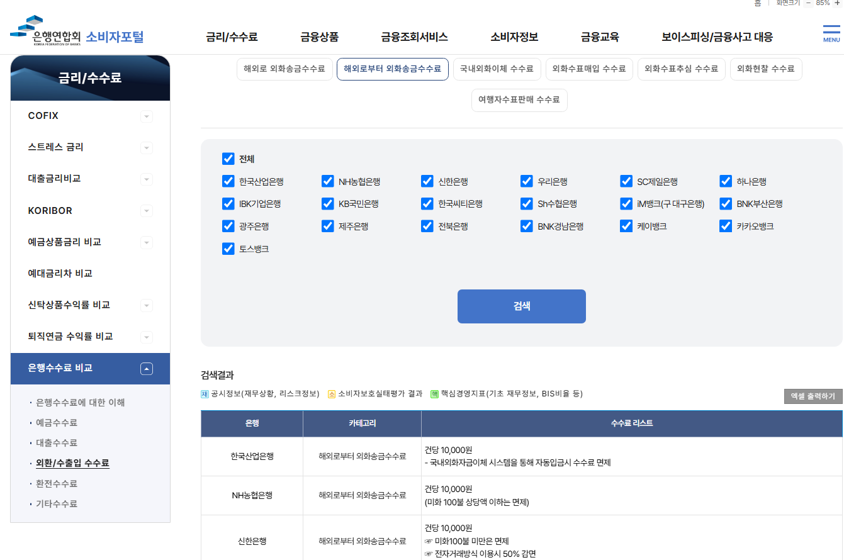This screenshot has height=560, width=844.
Task: Open the 소비자정보 top menu
Action: pos(514,37)
